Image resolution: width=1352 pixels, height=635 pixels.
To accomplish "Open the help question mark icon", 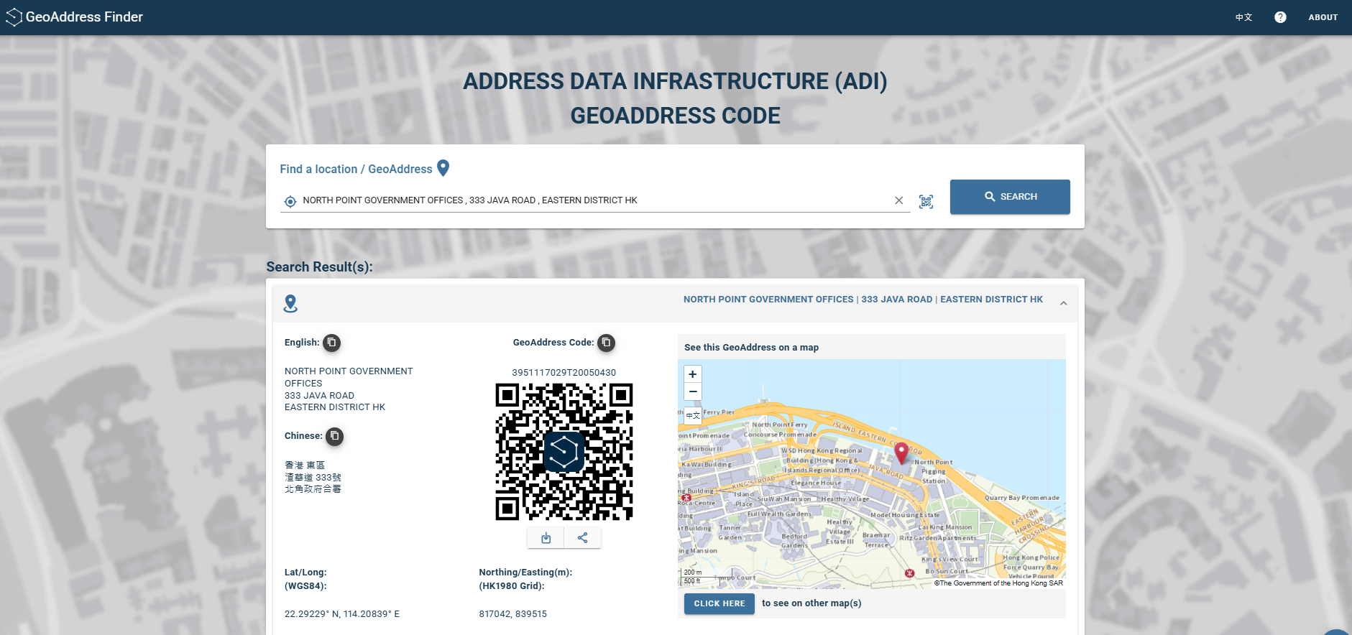I will [x=1280, y=17].
